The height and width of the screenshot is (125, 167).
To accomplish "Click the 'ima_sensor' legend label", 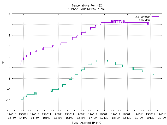I will tap(142, 17).
